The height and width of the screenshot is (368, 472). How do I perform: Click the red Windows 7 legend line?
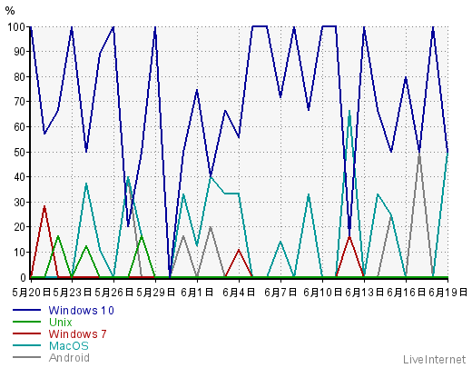pyautogui.click(x=26, y=333)
